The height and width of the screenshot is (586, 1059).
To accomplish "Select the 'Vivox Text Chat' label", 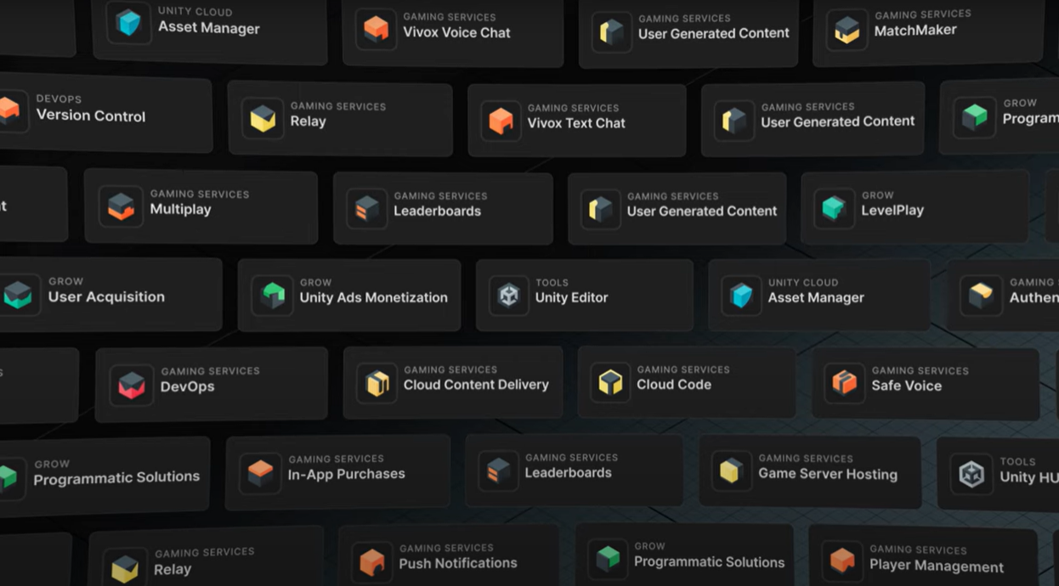I will [576, 122].
